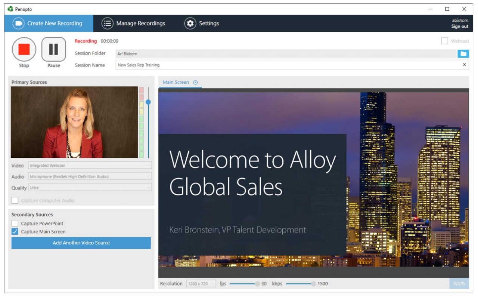Open the Video source dropdown

click(x=90, y=166)
